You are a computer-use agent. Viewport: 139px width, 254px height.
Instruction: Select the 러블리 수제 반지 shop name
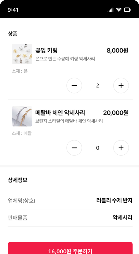(114, 201)
